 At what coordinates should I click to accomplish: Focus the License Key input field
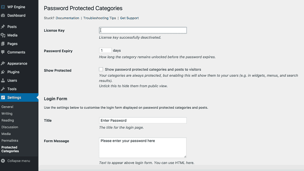point(143,30)
